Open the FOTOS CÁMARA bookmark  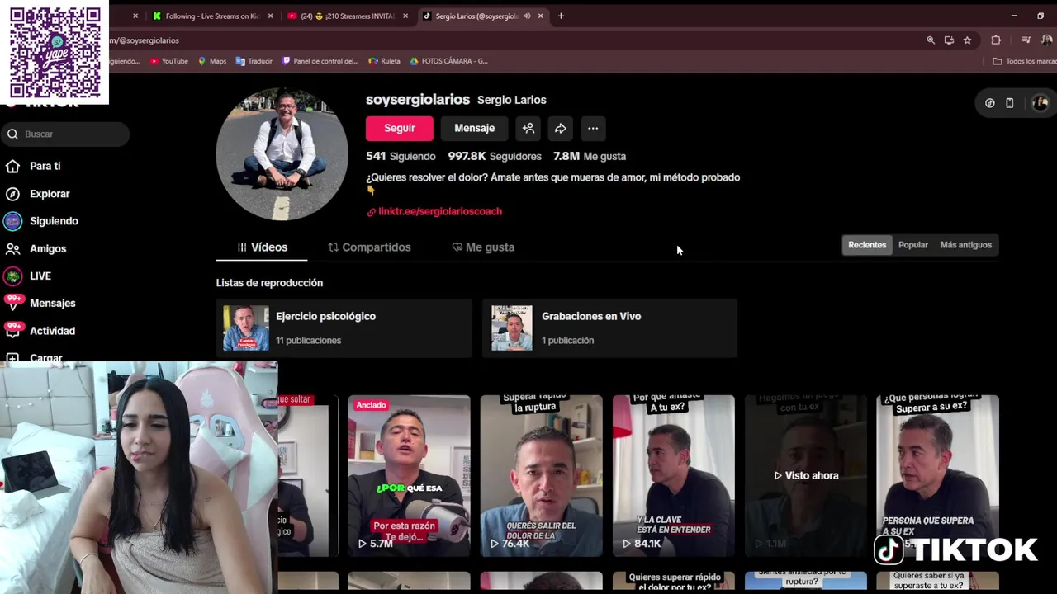coord(449,61)
